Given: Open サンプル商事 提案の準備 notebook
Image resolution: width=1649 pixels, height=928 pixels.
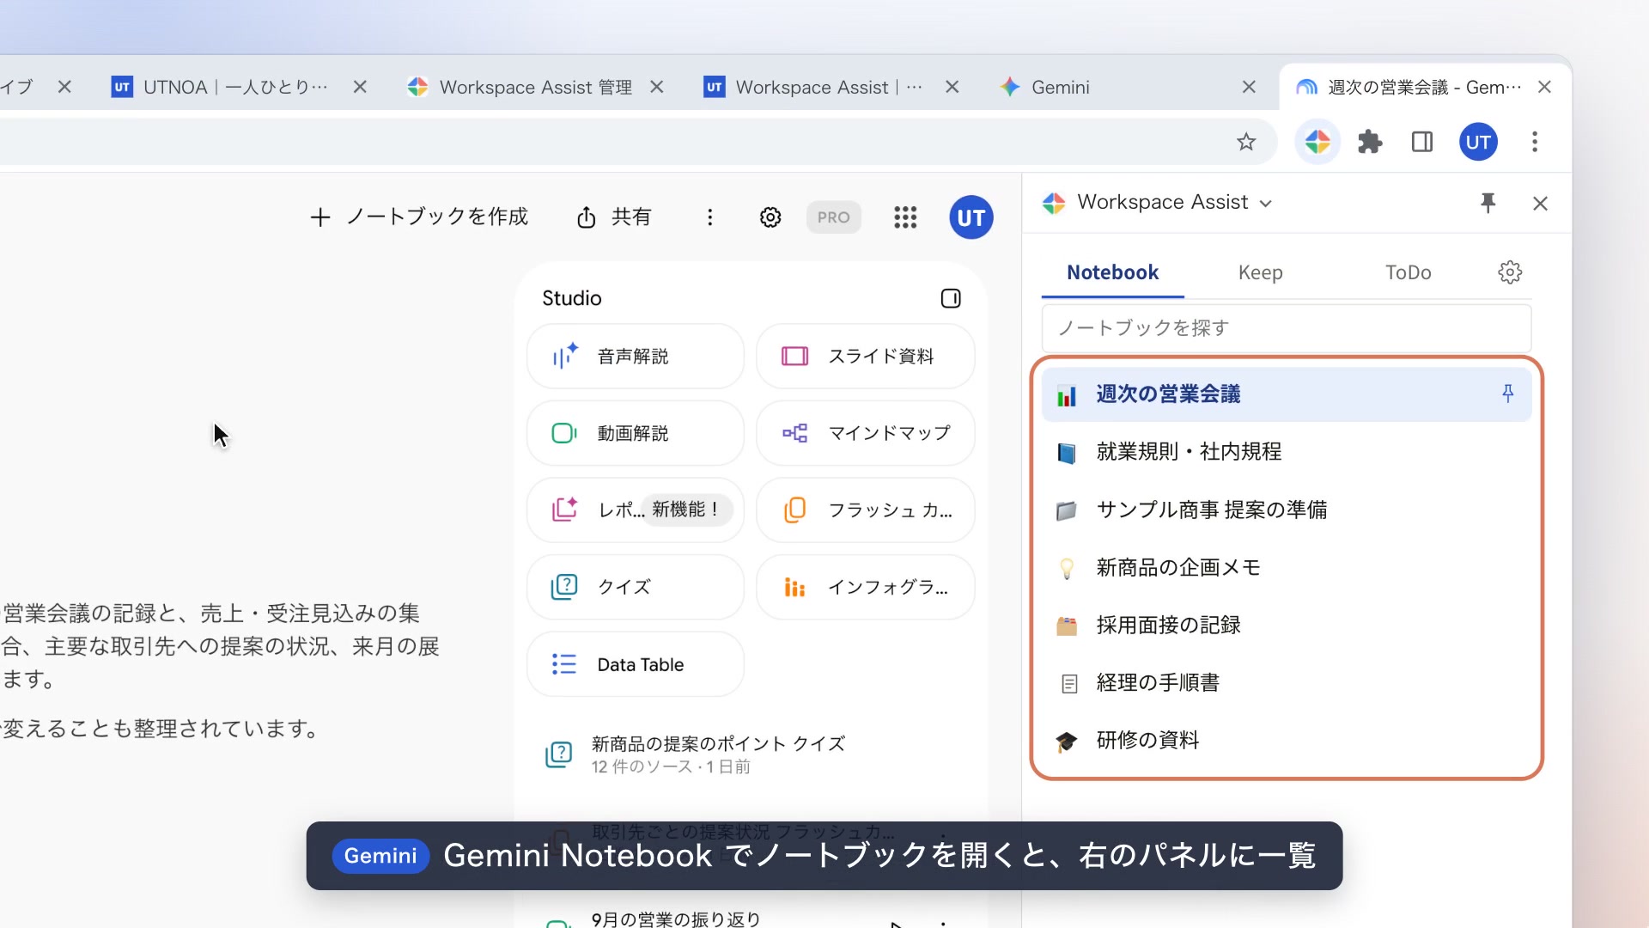Looking at the screenshot, I should (x=1286, y=510).
